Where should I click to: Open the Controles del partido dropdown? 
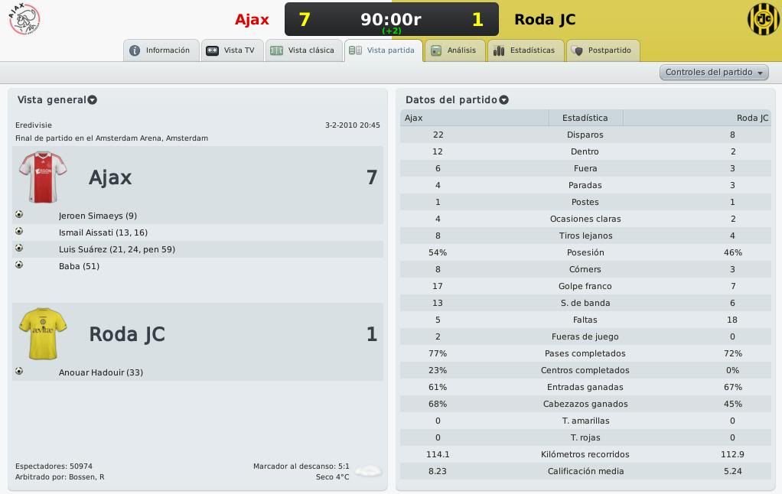714,73
